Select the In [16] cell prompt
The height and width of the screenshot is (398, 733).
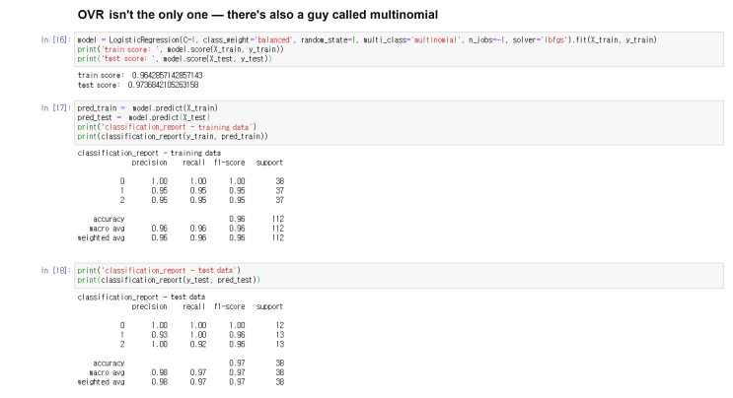[56, 39]
